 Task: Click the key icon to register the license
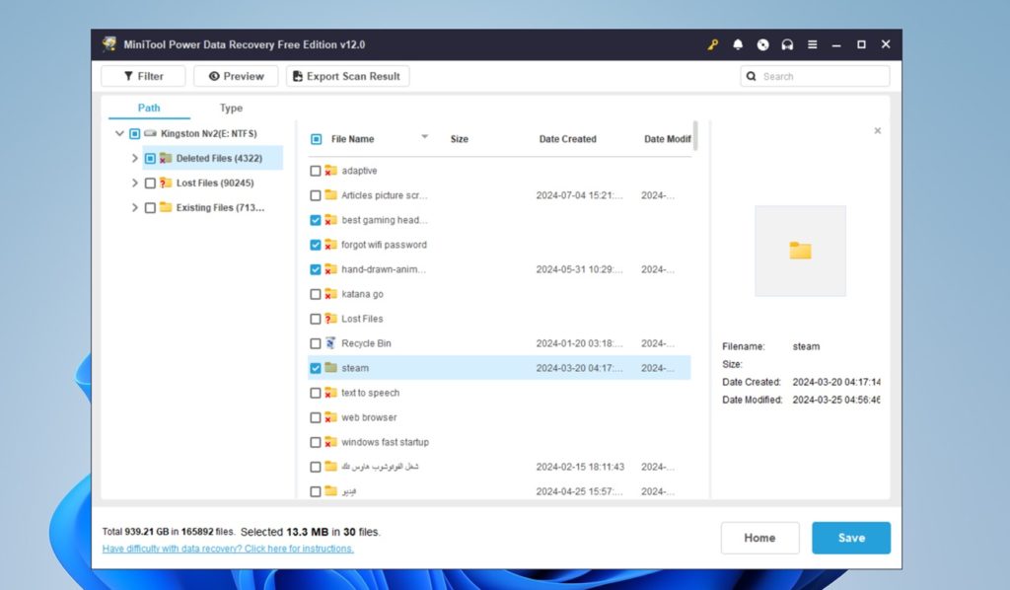[x=713, y=44]
